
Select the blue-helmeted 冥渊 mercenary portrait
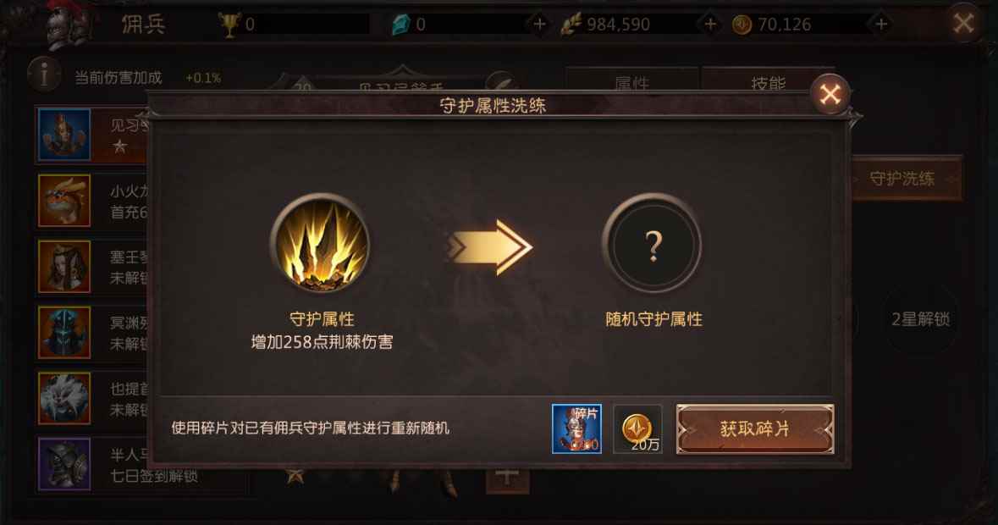click(64, 332)
